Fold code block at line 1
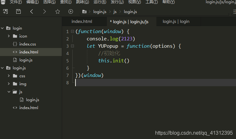Viewport: 236px width, 139px height. [x=72, y=31]
